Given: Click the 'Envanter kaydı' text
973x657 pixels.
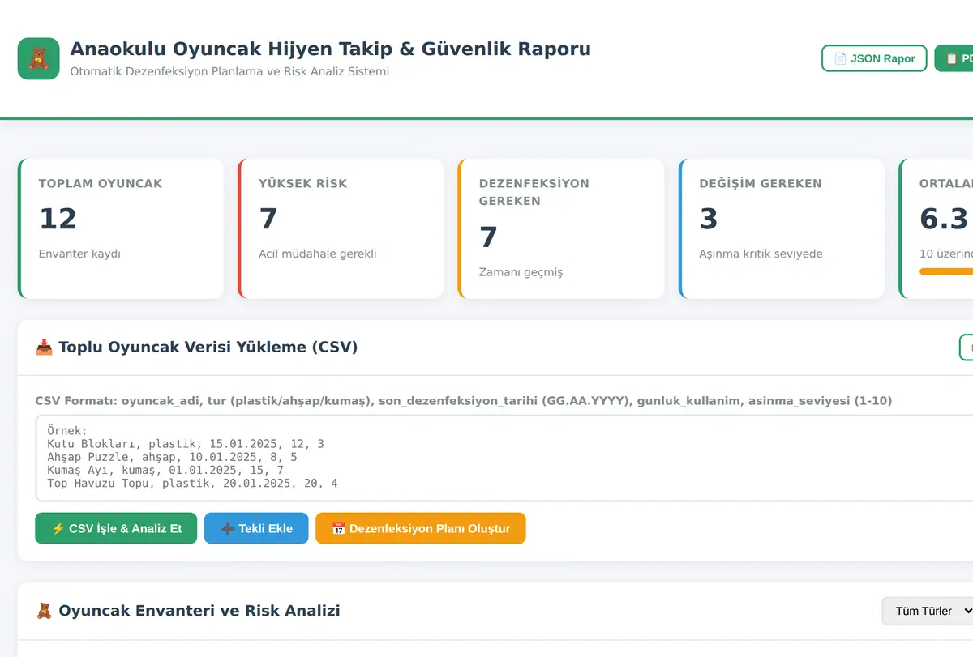Looking at the screenshot, I should (79, 254).
